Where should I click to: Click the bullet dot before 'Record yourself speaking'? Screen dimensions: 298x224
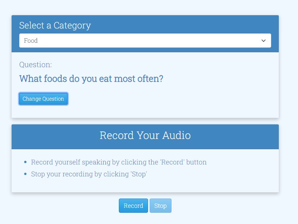[x=25, y=162]
